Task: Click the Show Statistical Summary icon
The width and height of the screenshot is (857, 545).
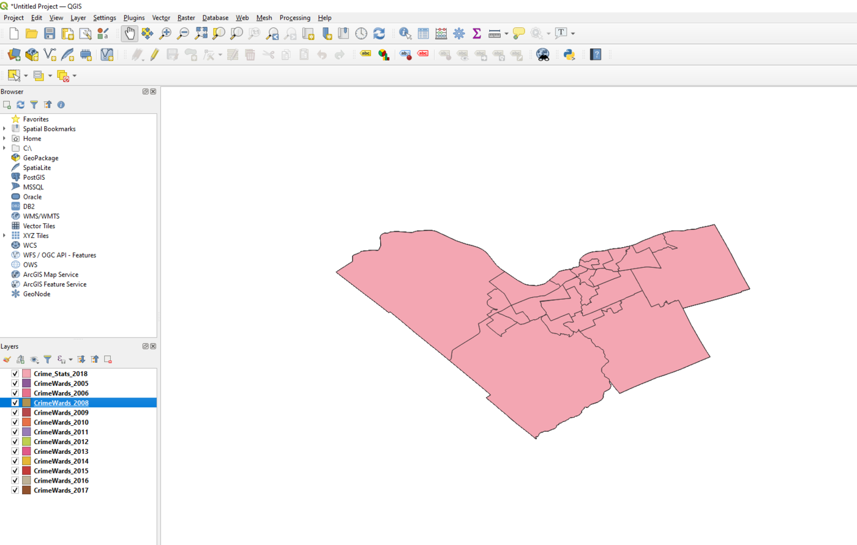Action: tap(476, 34)
